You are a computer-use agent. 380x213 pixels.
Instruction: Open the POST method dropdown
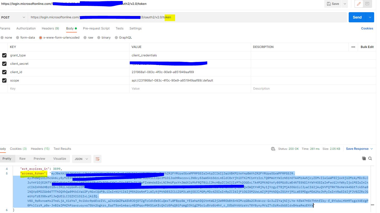13,17
